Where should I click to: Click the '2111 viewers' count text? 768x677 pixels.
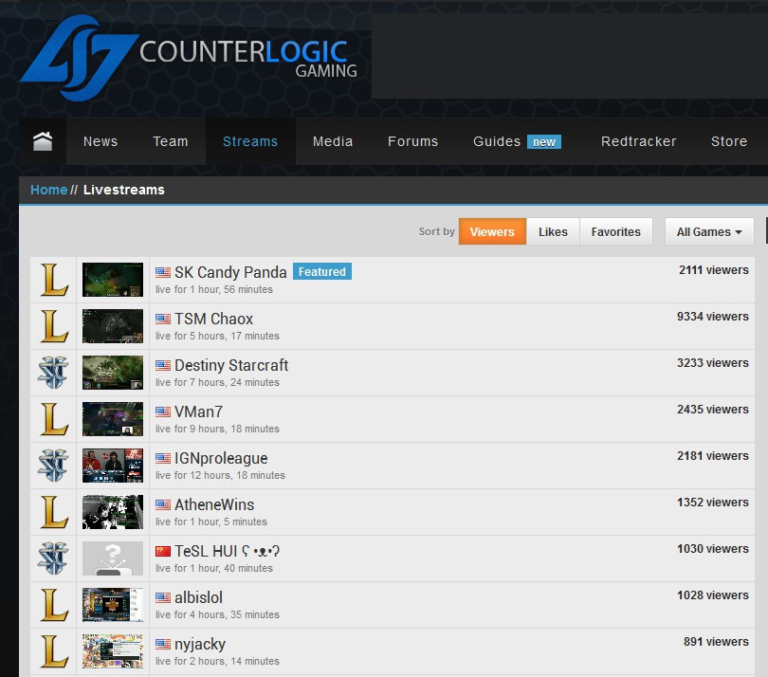click(714, 270)
